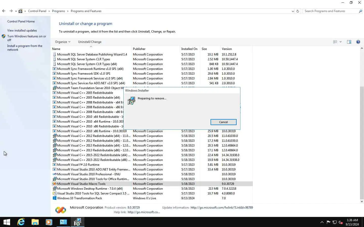Open the Organize dropdown menu

[x=63, y=42]
